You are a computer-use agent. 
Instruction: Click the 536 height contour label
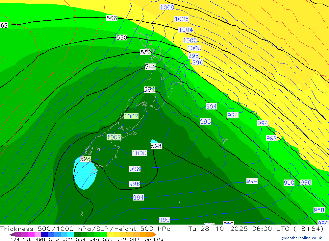149,89
